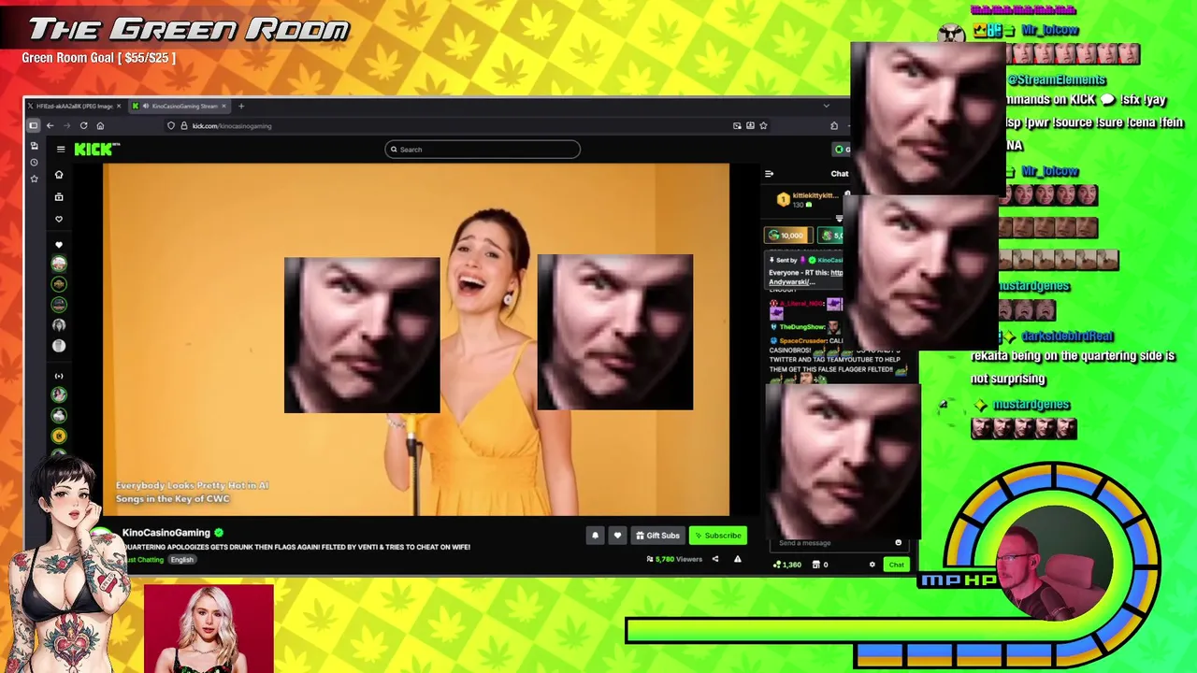Image resolution: width=1197 pixels, height=673 pixels.
Task: Click the Chat header label
Action: (840, 173)
